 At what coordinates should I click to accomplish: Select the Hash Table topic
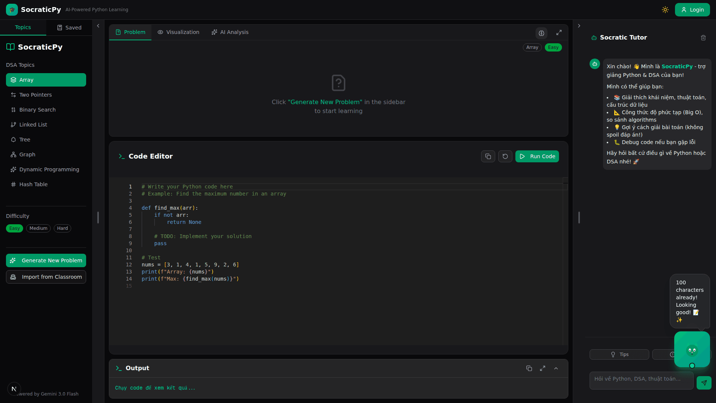(x=34, y=184)
